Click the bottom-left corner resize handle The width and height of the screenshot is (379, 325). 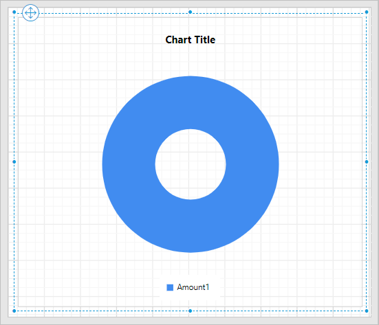(14, 311)
